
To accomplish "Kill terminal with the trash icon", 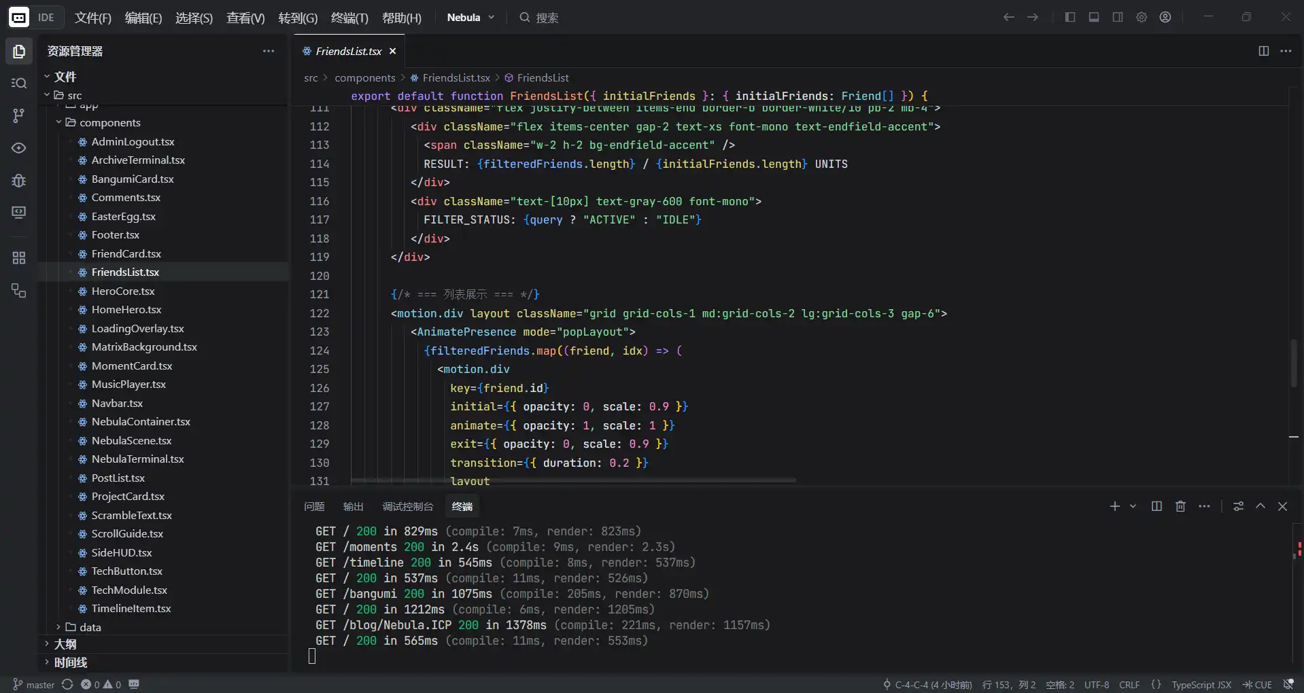I will pyautogui.click(x=1180, y=506).
